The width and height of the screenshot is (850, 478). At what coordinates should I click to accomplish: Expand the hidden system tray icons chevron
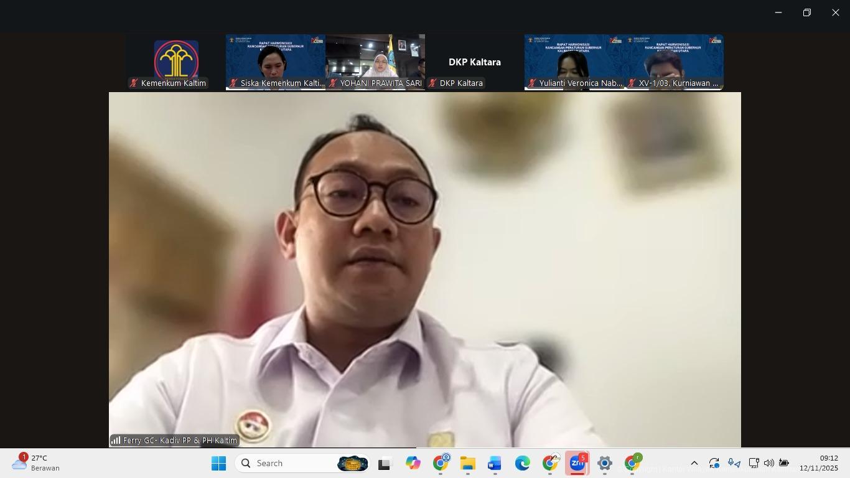(694, 463)
